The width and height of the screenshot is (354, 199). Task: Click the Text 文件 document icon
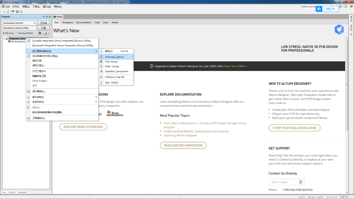[x=101, y=83]
